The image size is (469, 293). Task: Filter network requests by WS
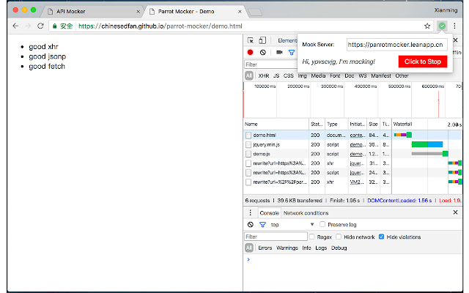pyautogui.click(x=363, y=76)
